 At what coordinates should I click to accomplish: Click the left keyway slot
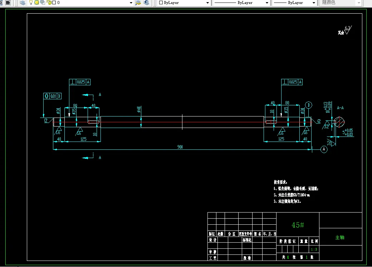pyautogui.click(x=93, y=122)
